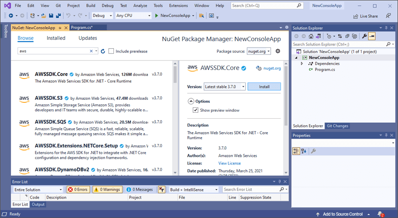
Task: Toggle auto-hide pin on Error List panel
Action: click(x=280, y=181)
